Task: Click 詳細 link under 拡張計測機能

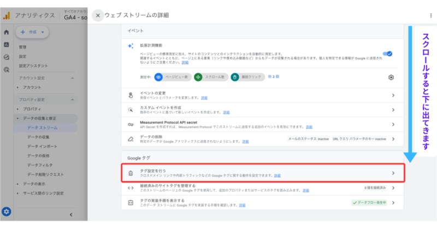Action: (x=185, y=63)
